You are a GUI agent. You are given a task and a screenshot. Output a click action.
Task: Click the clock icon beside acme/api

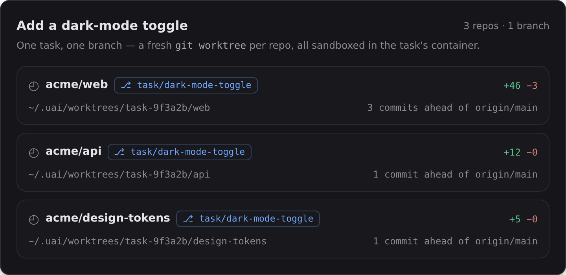click(x=34, y=153)
